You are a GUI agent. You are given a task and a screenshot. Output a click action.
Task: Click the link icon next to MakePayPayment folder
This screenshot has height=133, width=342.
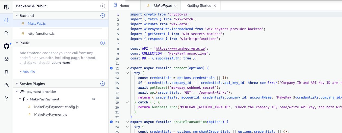94,99
